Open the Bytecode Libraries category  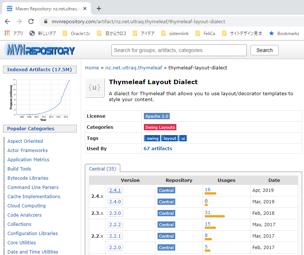click(x=28, y=178)
